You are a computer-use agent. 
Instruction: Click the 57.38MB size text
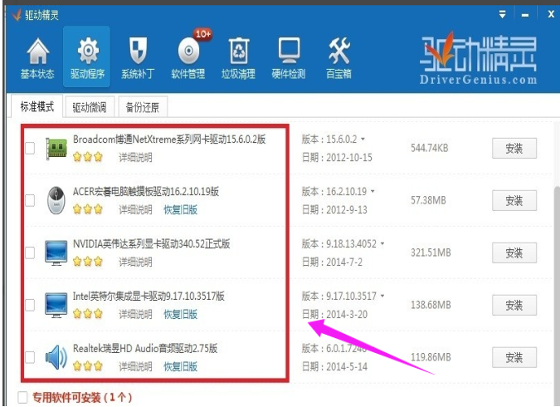[428, 200]
